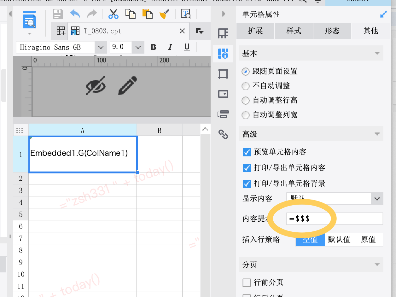Select 自动调整行高 radio option
The width and height of the screenshot is (396, 297).
[x=246, y=100]
